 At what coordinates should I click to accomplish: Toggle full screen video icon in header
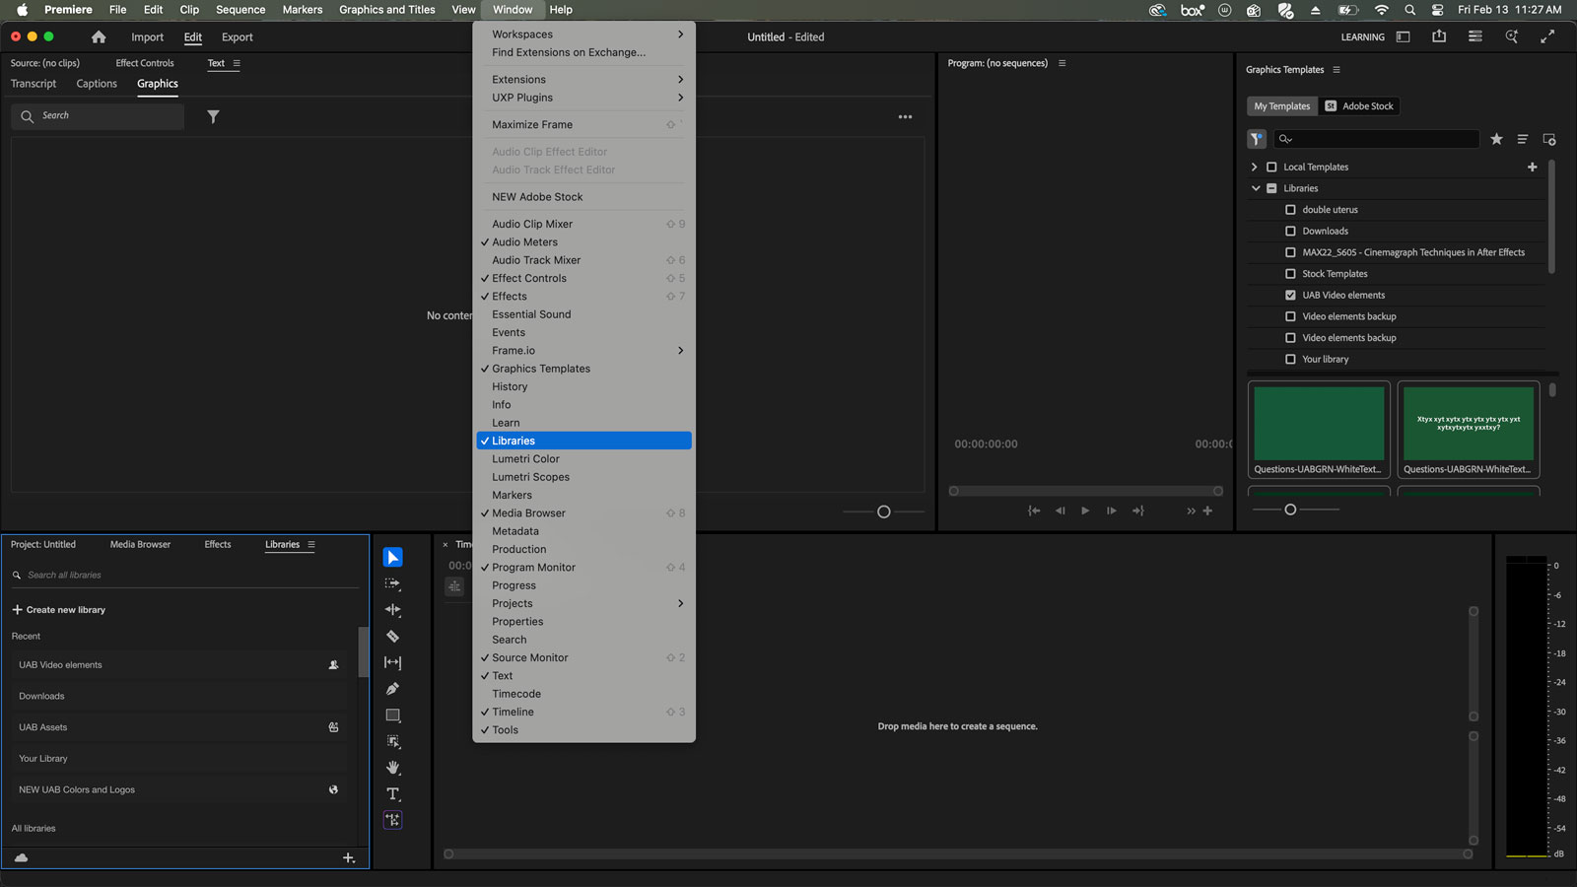pos(1547,36)
